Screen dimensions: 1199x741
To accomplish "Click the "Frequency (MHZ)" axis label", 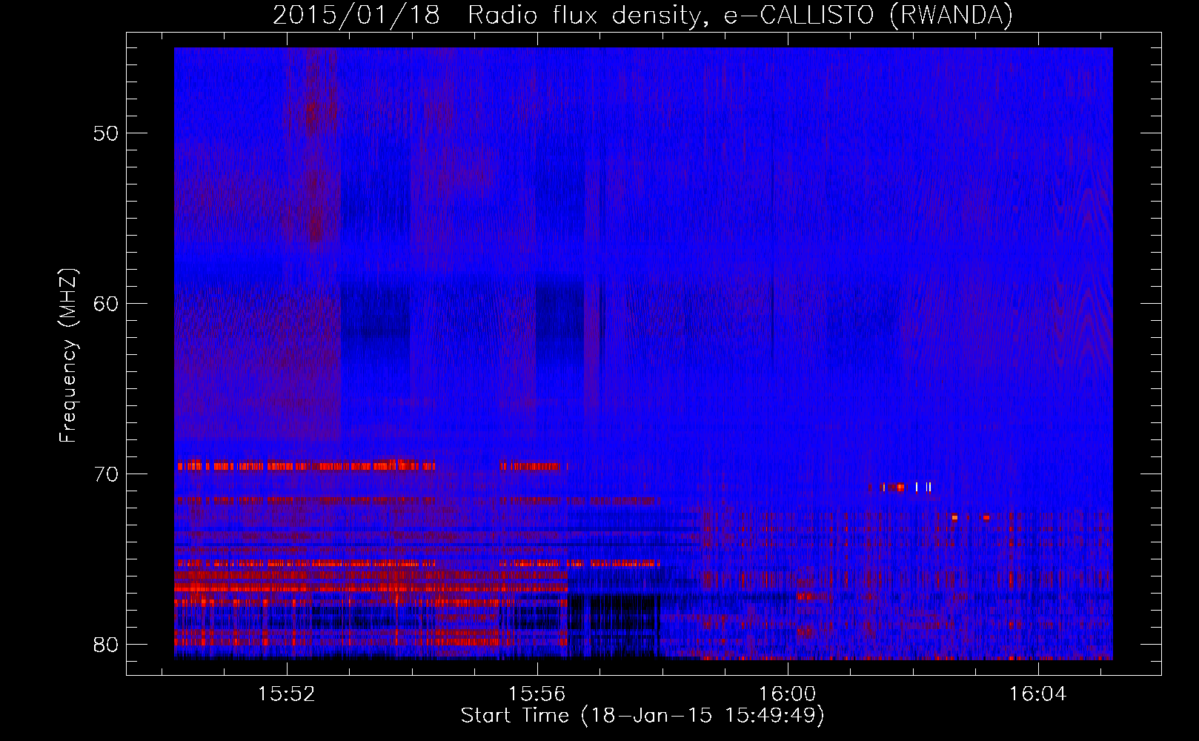I will point(68,356).
